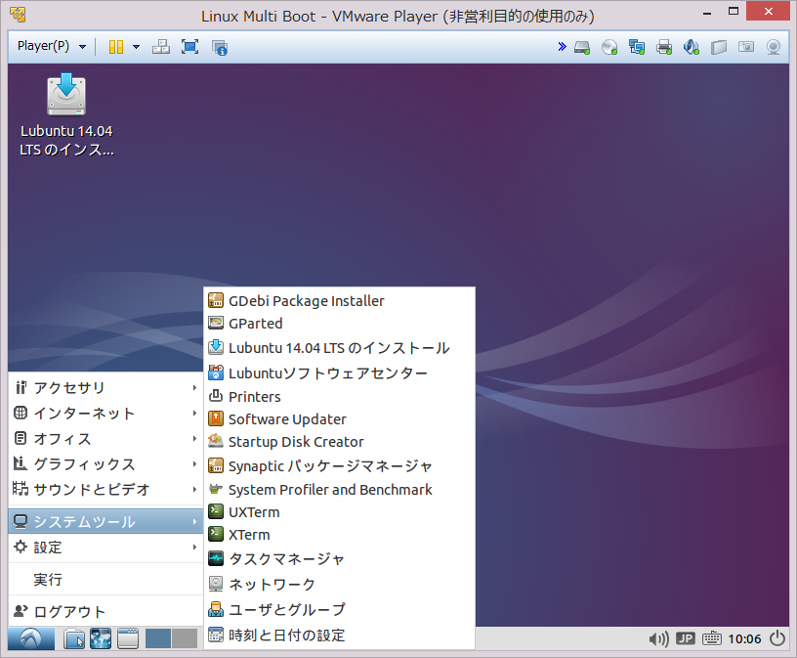Viewport: 797px width, 658px height.
Task: Launch Software Updater
Action: [339, 418]
